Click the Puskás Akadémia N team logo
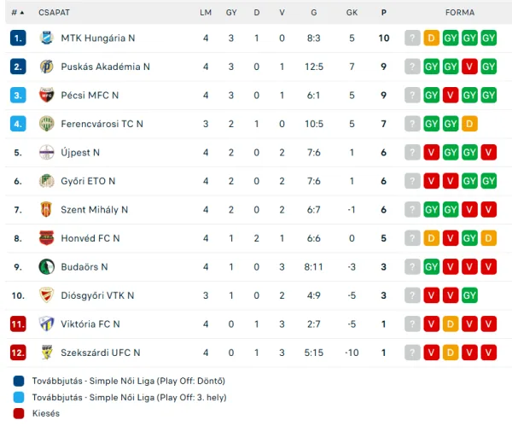This screenshot has height=443, width=512. tap(46, 67)
